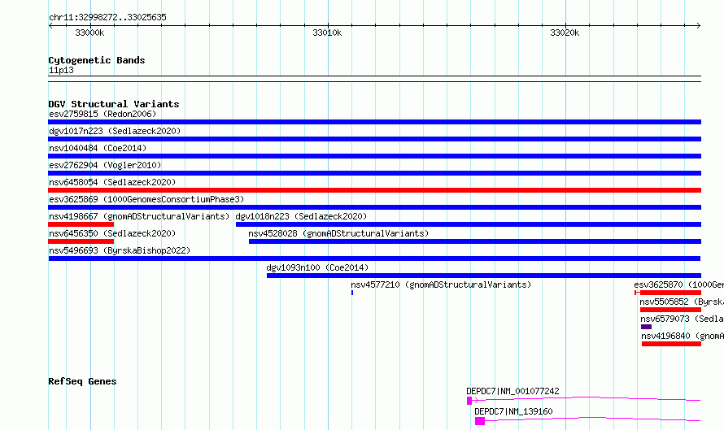This screenshot has width=724, height=430.
Task: Open the nsv6456350 (Sedlazeck2020) label
Action: (x=112, y=233)
